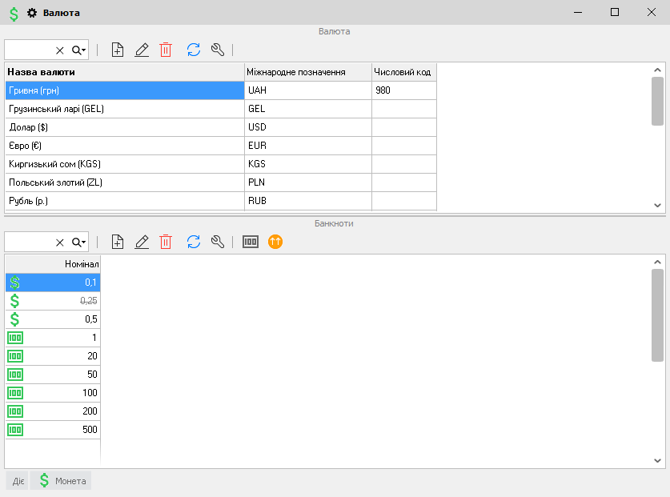The height and width of the screenshot is (497, 670).
Task: Select the Долар ($) currency row
Action: [x=124, y=127]
